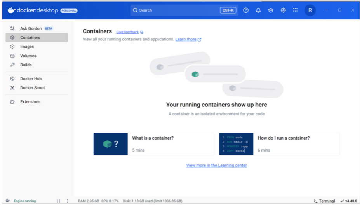Click the '5 mins' duration text
Viewport: 362px width, 206px height.
pos(138,150)
